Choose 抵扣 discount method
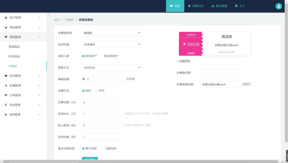This screenshot has width=288, height=163. [84, 91]
